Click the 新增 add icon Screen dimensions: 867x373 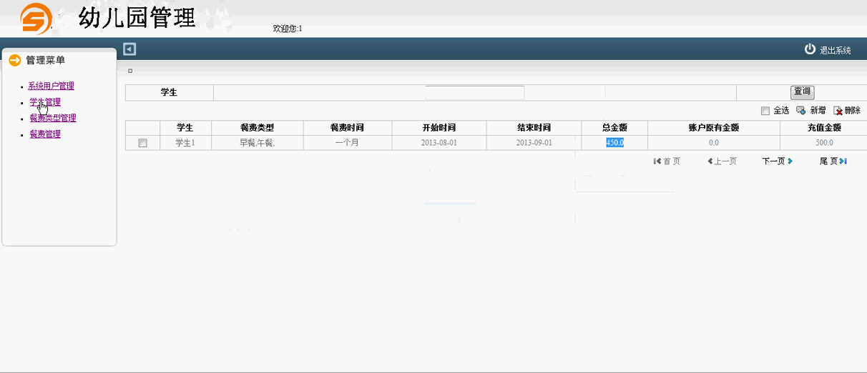pos(801,111)
